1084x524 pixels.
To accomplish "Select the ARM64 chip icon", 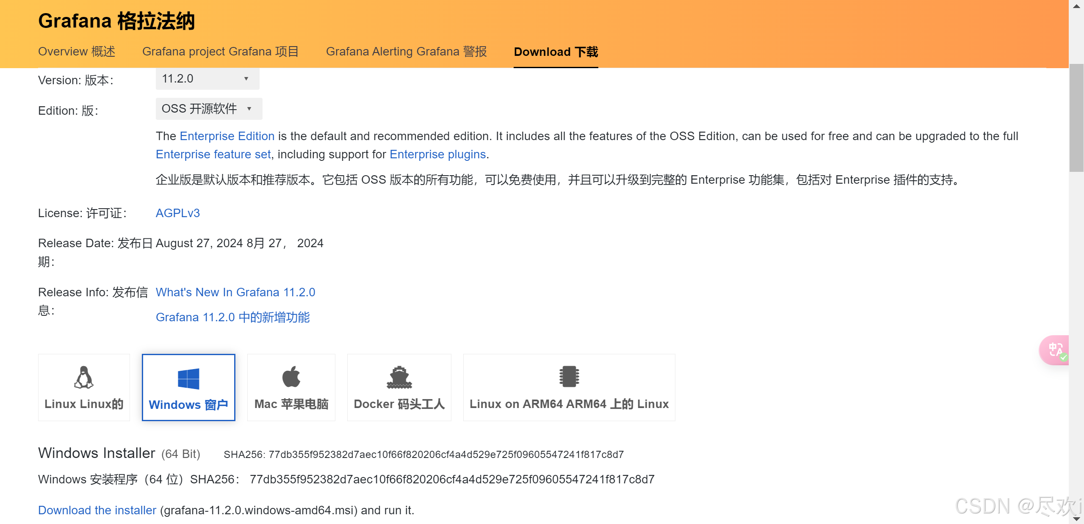I will [569, 377].
